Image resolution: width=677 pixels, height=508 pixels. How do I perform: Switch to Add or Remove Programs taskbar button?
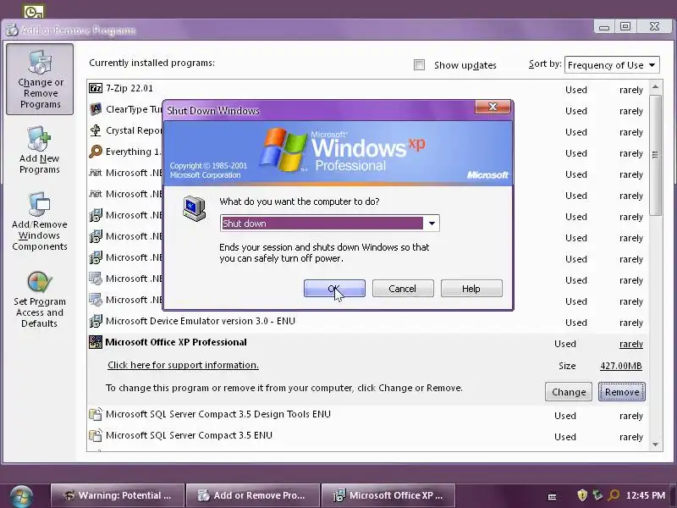click(x=252, y=495)
